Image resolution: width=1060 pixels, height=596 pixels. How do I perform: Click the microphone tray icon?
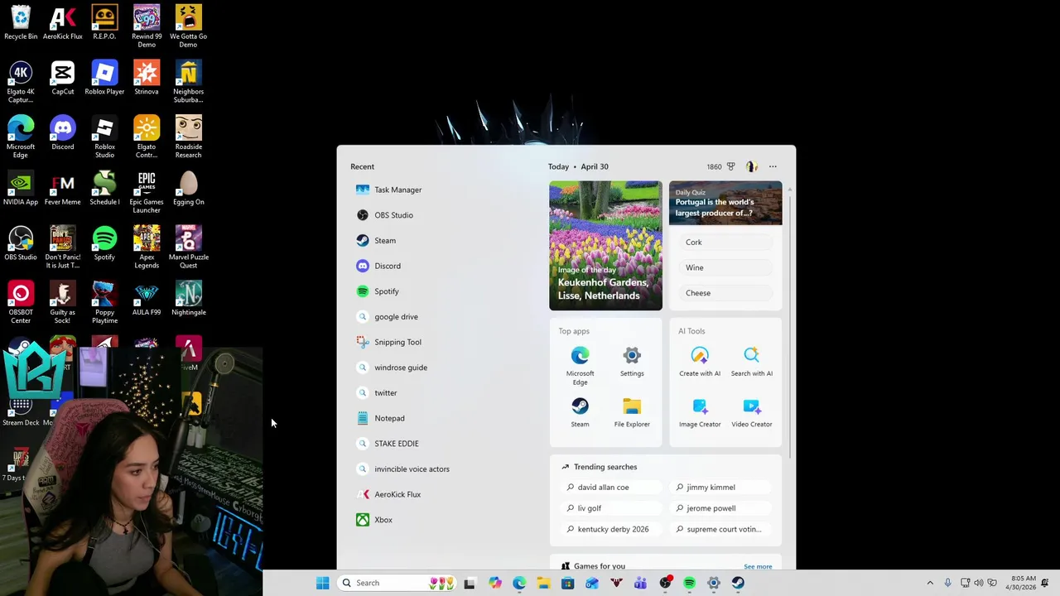[x=947, y=583]
